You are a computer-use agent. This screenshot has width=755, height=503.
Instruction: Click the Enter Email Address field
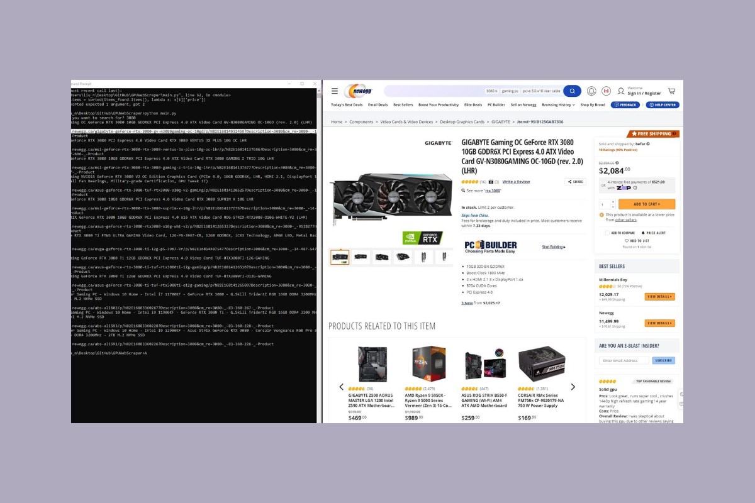[625, 360]
